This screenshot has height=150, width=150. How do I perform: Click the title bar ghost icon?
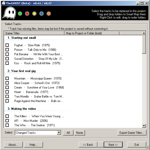tap(3, 3)
